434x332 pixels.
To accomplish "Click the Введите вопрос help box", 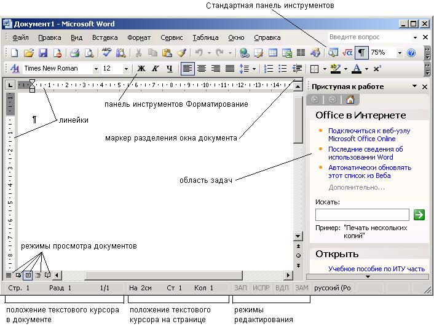I will tap(369, 37).
